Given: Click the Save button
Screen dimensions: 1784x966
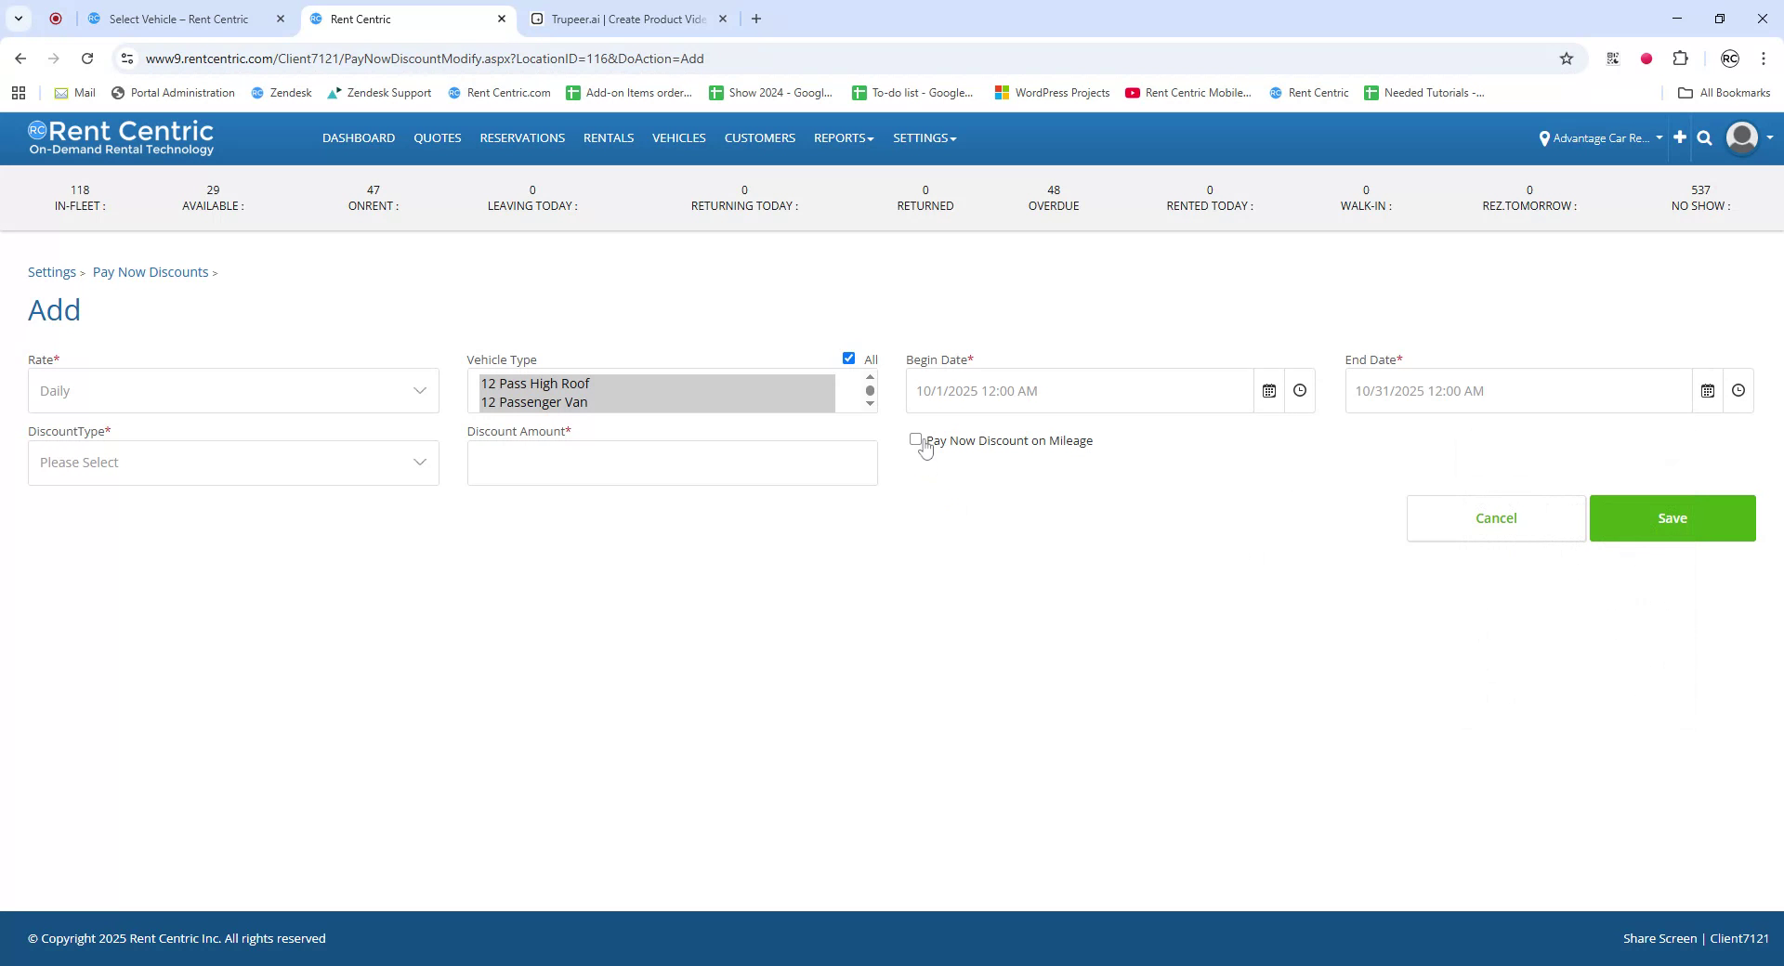Looking at the screenshot, I should click(x=1672, y=517).
